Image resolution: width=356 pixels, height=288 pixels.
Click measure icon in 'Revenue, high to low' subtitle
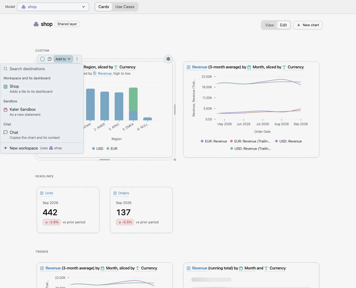(95, 74)
